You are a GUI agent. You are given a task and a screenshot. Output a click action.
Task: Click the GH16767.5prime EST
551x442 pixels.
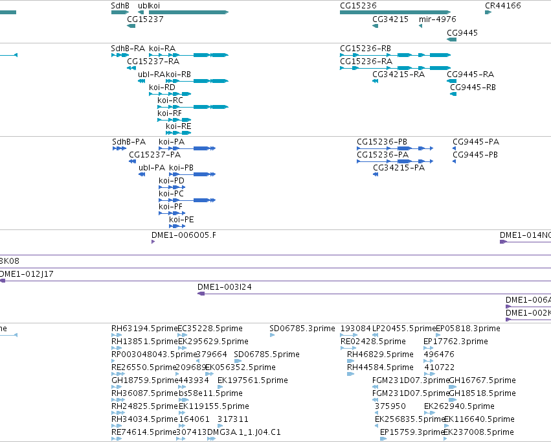pyautogui.click(x=453, y=387)
